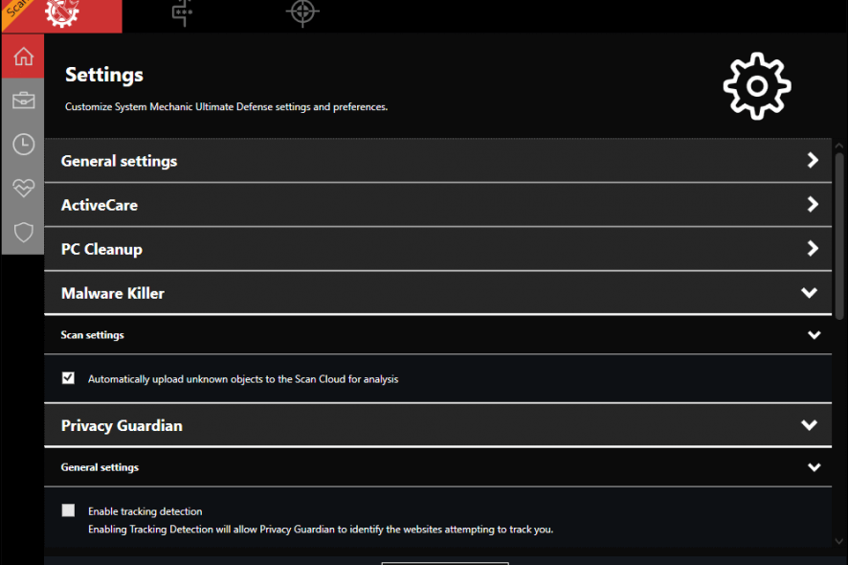Collapse the Malware Killer section chevron
Viewport: 848px width, 565px height.
tap(809, 293)
